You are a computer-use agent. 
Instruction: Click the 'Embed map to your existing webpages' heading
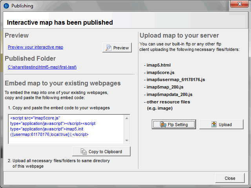63,83
